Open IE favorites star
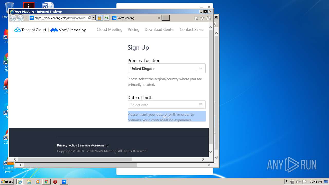329x185 pixels. click(203, 18)
